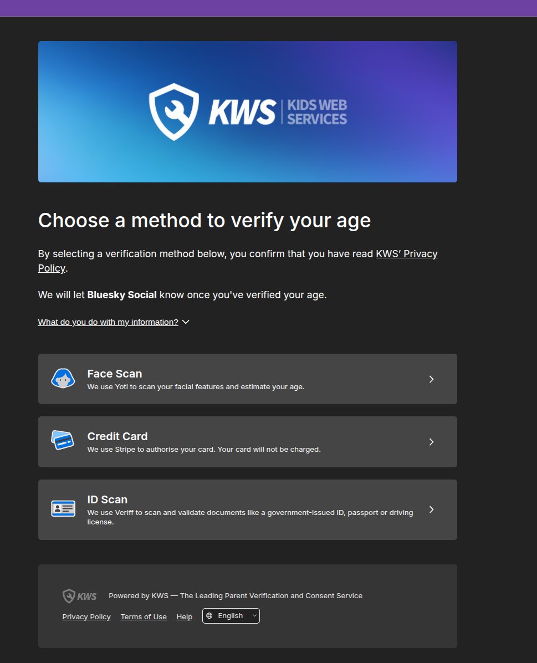The image size is (537, 663).
Task: Expand chevron beside 'What do you do with my information?'
Action: tap(186, 322)
